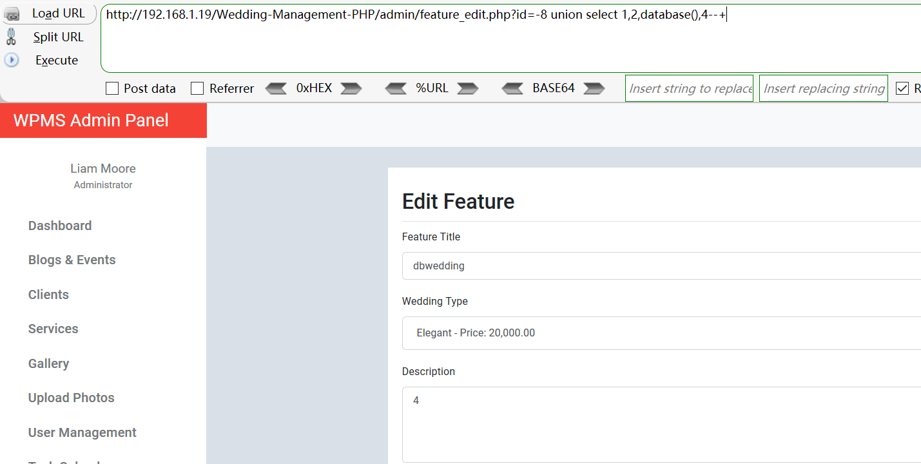Click left arrow beside BASE64
The height and width of the screenshot is (464, 921).
coord(512,88)
